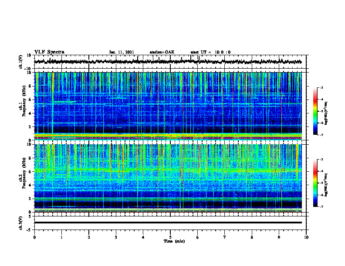Click the ch.2 PSD color scale bar
345x266 pixels.
point(315,183)
